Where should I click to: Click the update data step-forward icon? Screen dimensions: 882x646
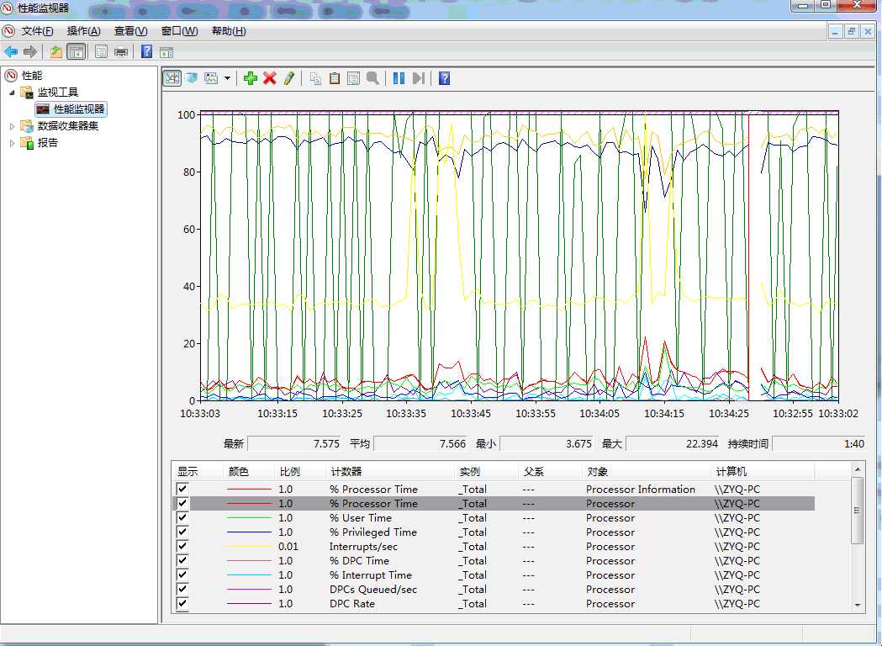(419, 78)
